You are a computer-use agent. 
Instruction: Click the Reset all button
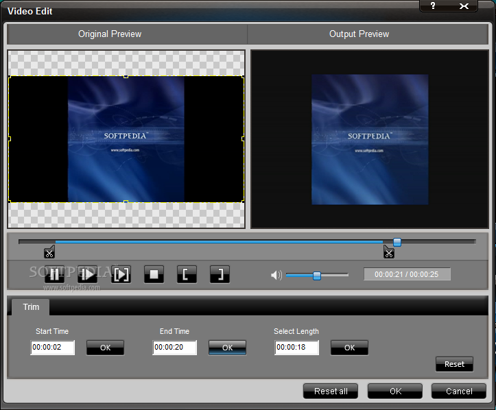coord(331,391)
